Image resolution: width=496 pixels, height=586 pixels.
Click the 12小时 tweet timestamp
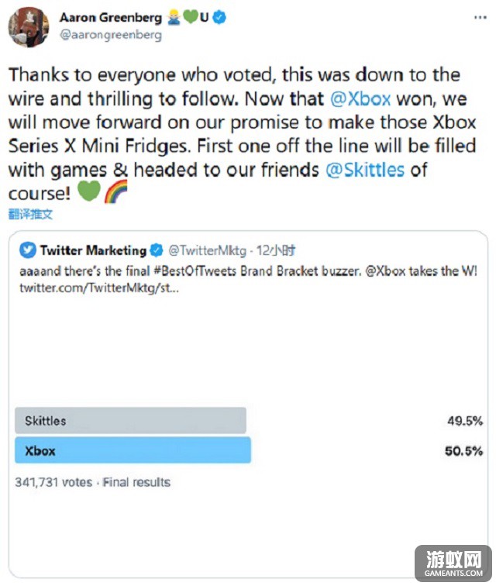276,250
